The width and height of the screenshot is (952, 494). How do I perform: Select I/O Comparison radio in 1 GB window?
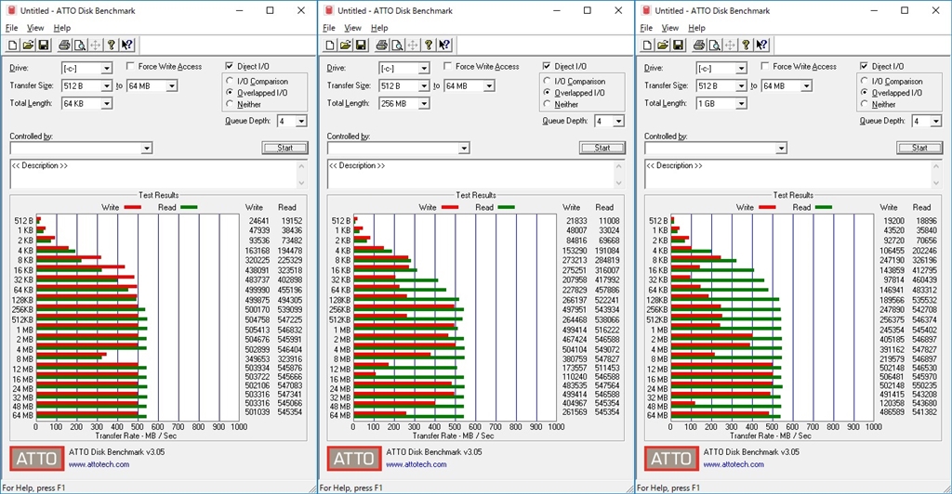coord(866,82)
